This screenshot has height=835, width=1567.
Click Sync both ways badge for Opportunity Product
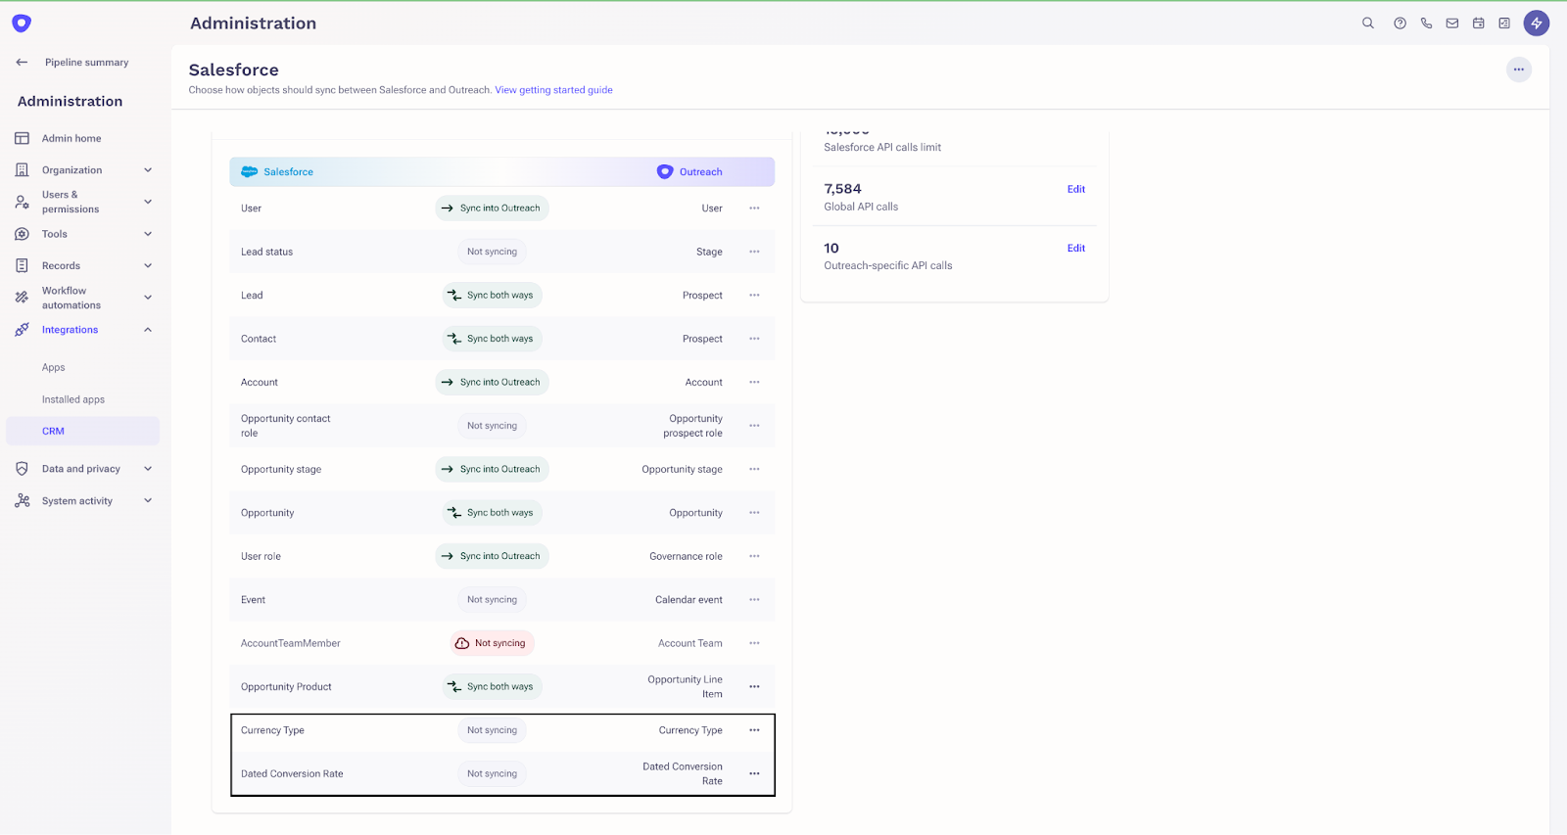click(492, 687)
